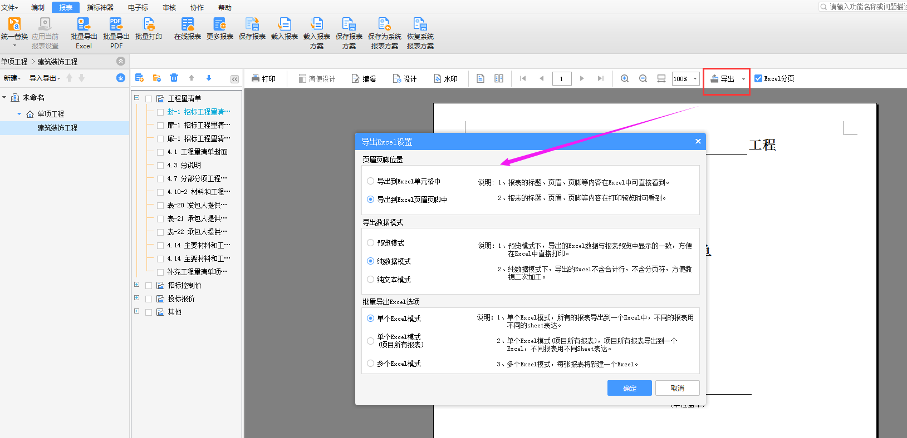Select 单个Excel模式 batch option

[370, 318]
